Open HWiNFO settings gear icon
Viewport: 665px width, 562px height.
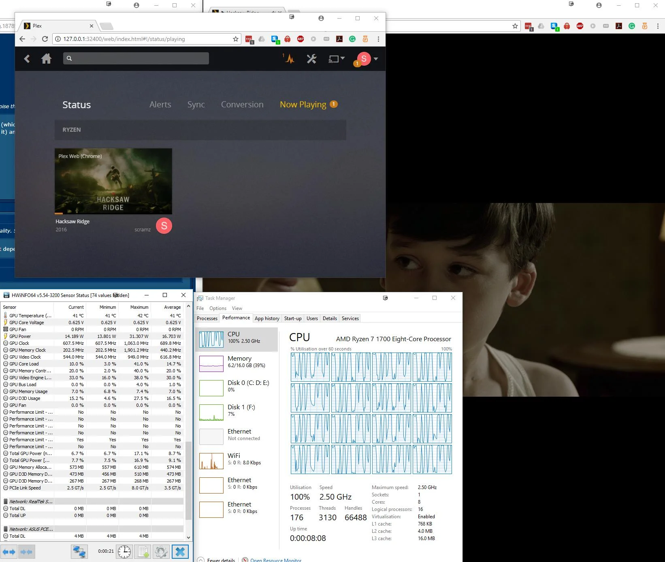tap(161, 551)
